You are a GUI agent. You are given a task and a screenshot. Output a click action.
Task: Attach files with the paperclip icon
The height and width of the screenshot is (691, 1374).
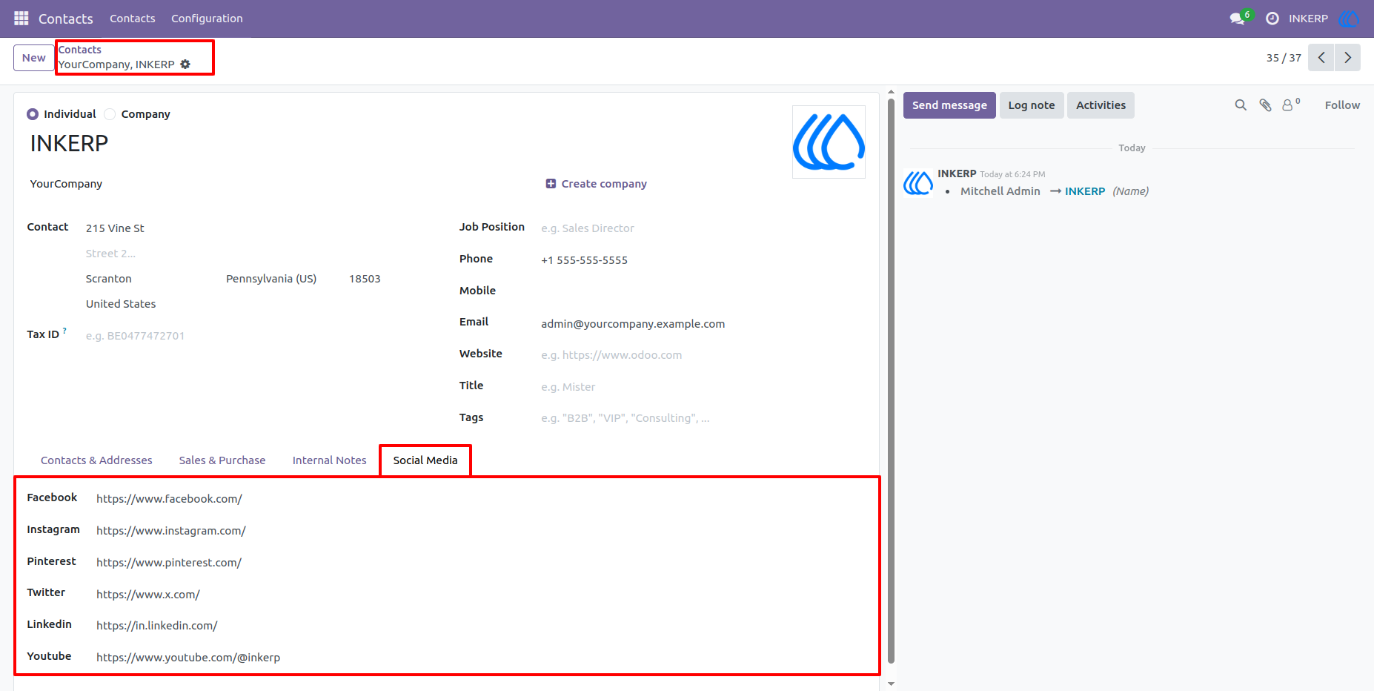tap(1265, 105)
